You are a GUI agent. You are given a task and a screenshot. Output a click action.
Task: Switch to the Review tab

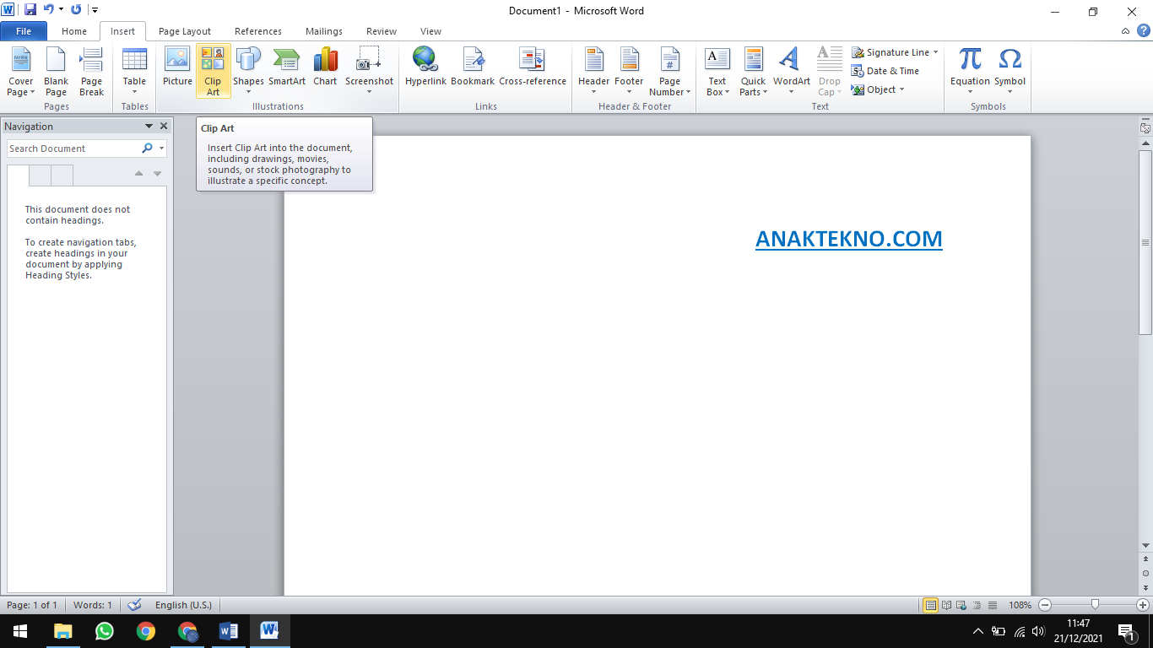point(382,31)
